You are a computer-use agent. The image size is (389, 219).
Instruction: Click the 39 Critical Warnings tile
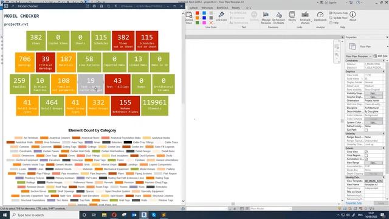point(46,62)
